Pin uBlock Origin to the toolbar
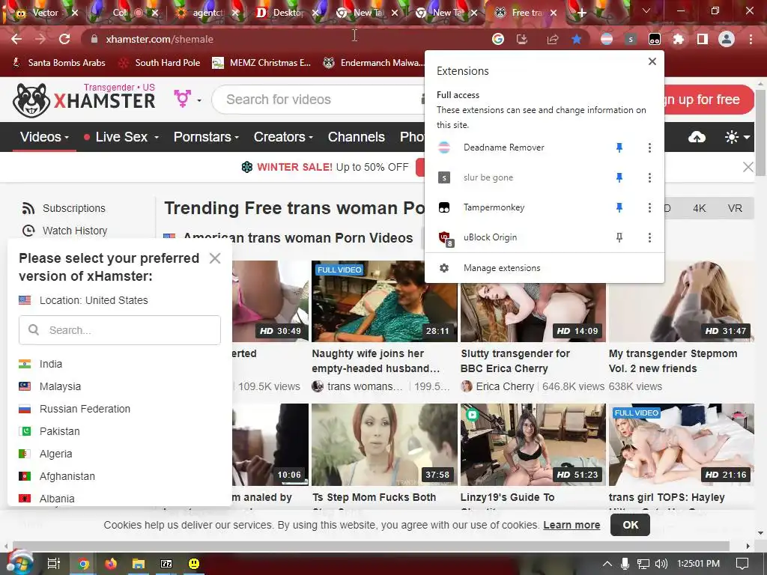 pos(619,237)
